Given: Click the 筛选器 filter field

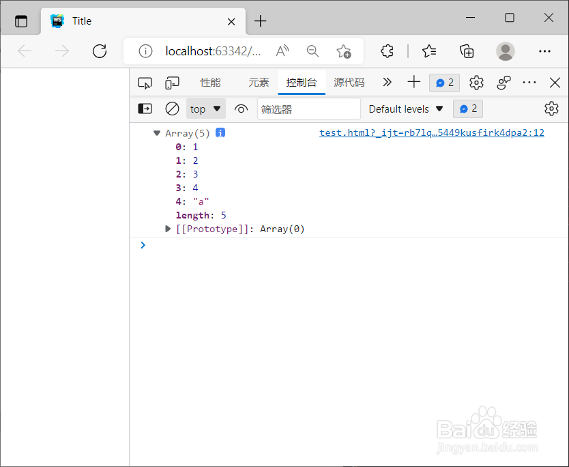Looking at the screenshot, I should (309, 109).
